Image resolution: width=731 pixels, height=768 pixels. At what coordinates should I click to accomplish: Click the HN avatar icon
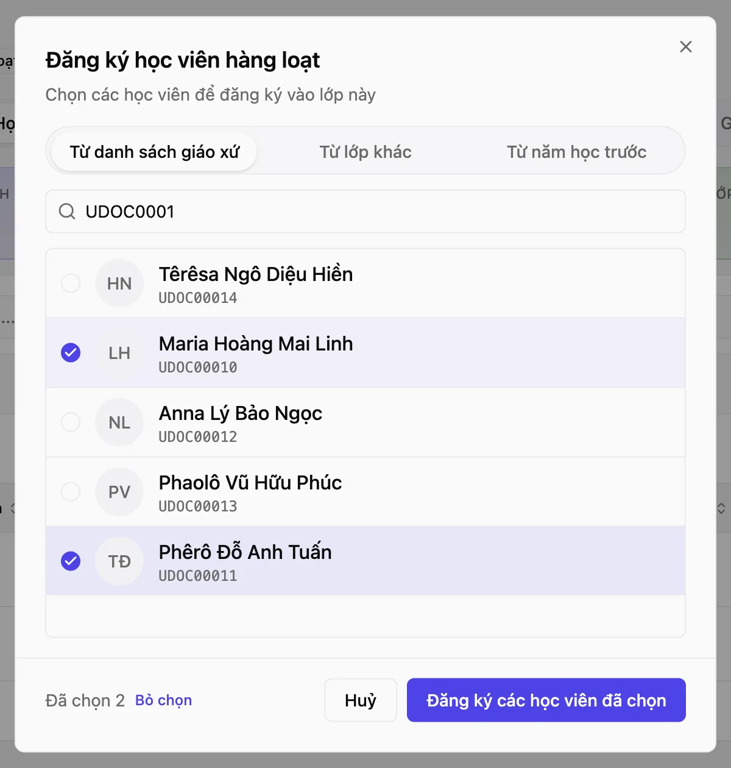(119, 283)
